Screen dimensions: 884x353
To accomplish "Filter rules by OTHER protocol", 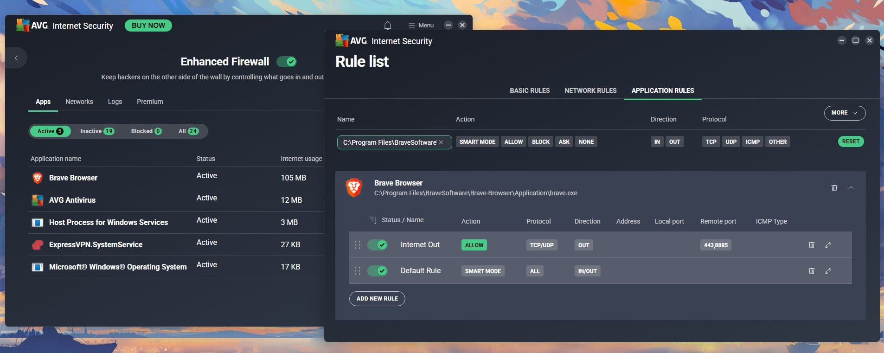I will pos(778,142).
